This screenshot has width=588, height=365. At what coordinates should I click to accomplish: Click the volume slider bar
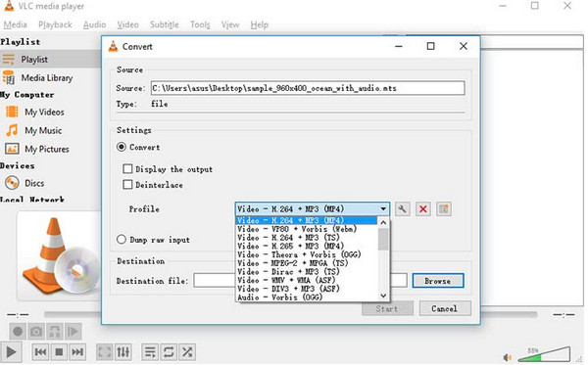tap(545, 354)
